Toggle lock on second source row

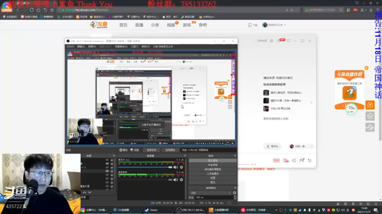click(112, 164)
